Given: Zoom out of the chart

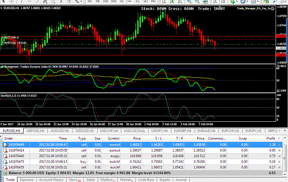Looking at the screenshot, I should [x=197, y=1].
